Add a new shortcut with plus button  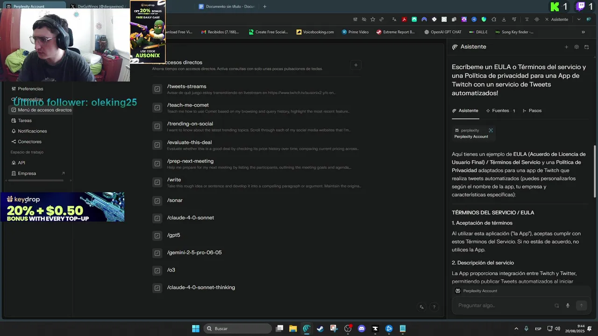pyautogui.click(x=356, y=65)
